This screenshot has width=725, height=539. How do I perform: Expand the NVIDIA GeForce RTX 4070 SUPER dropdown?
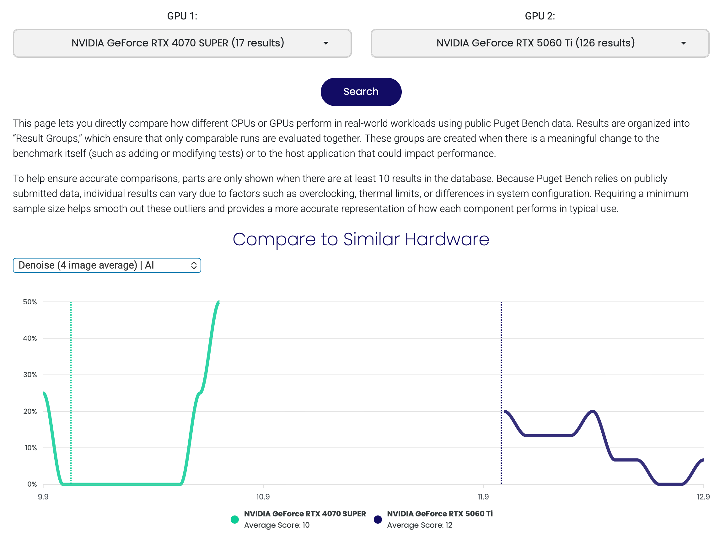click(x=183, y=43)
